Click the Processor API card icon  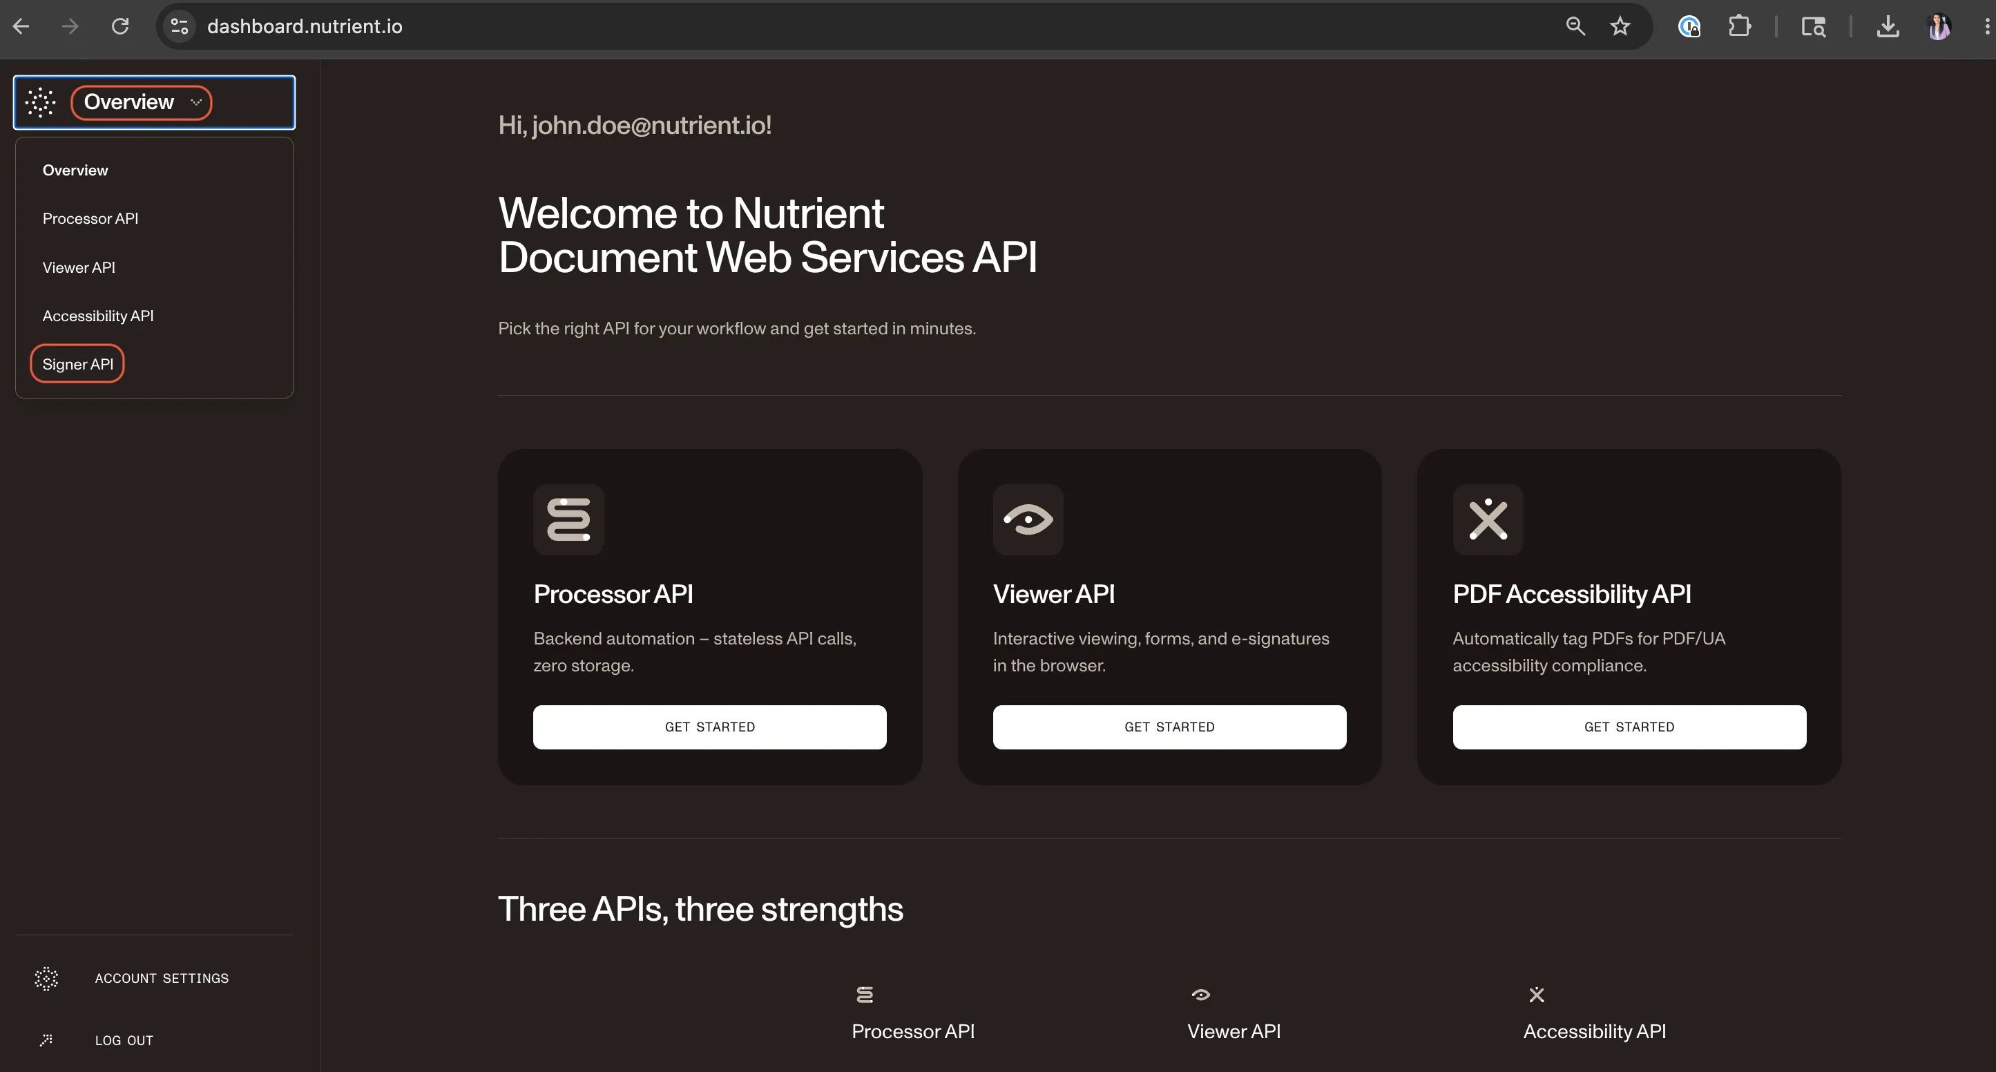point(568,519)
